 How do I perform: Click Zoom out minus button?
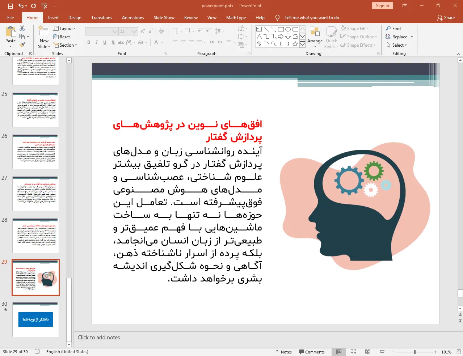pyautogui.click(x=393, y=352)
